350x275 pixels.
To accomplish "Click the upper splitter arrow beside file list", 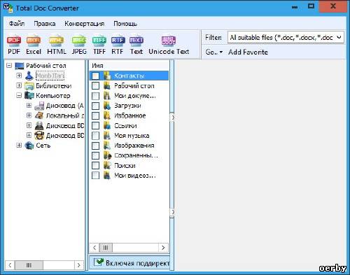I will 172,118.
